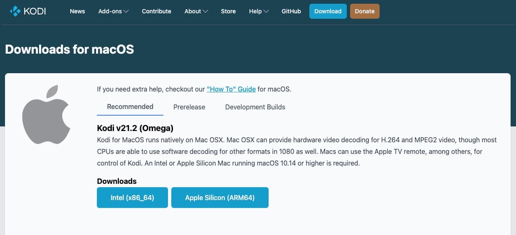Expand the About dropdown chevron
This screenshot has width=516, height=235.
click(205, 11)
